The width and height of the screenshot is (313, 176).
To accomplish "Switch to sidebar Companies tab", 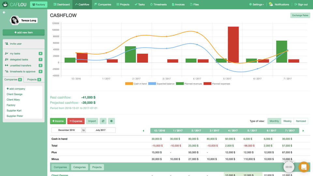I will pos(13,79).
